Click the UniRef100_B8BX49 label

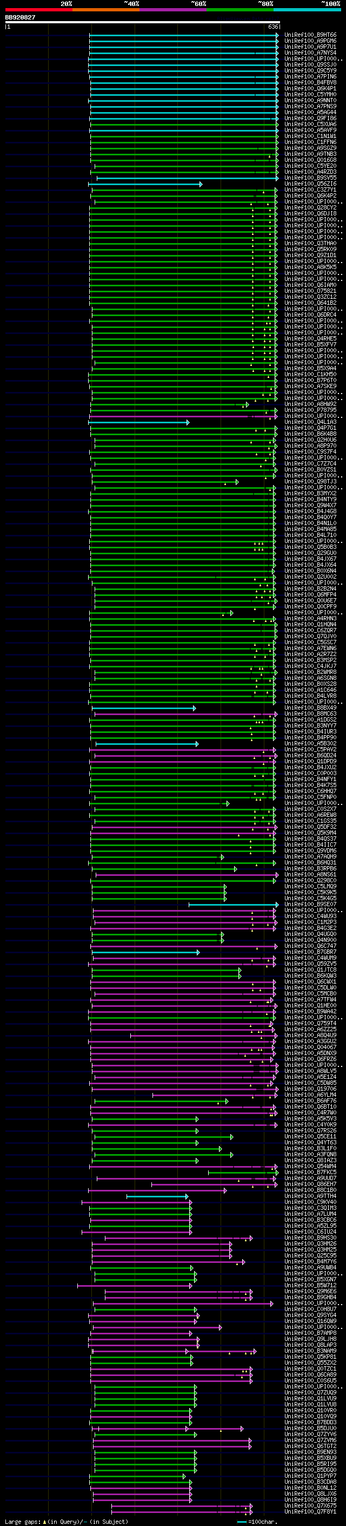310,708
